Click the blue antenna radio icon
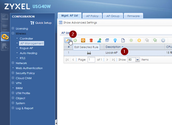 click(115, 40)
